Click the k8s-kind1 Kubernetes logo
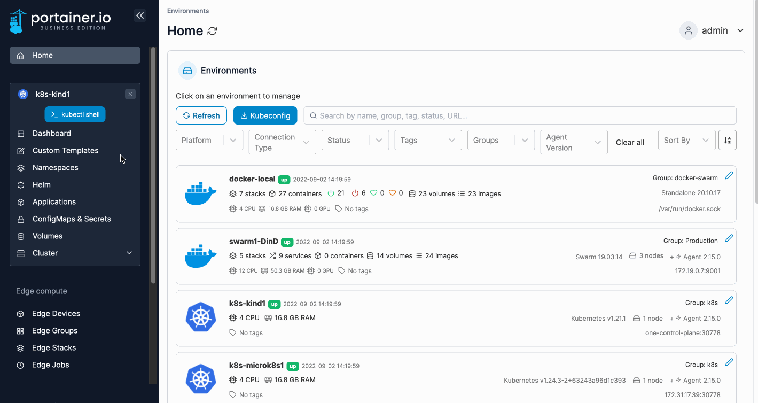 click(x=200, y=317)
